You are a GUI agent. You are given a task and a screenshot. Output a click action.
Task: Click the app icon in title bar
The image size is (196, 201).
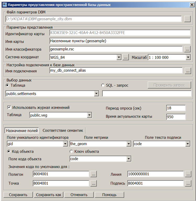(x=4, y=5)
